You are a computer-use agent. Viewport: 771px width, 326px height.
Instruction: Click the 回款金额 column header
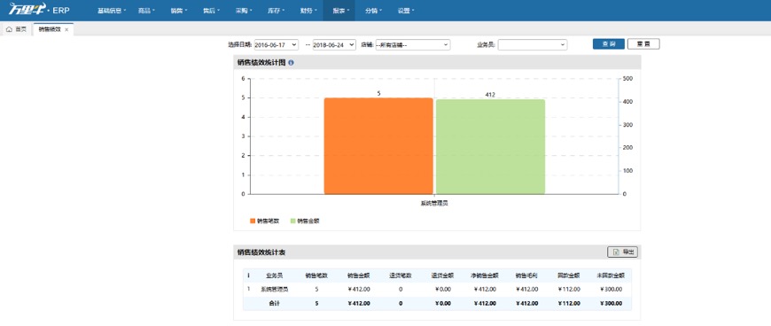pyautogui.click(x=569, y=276)
